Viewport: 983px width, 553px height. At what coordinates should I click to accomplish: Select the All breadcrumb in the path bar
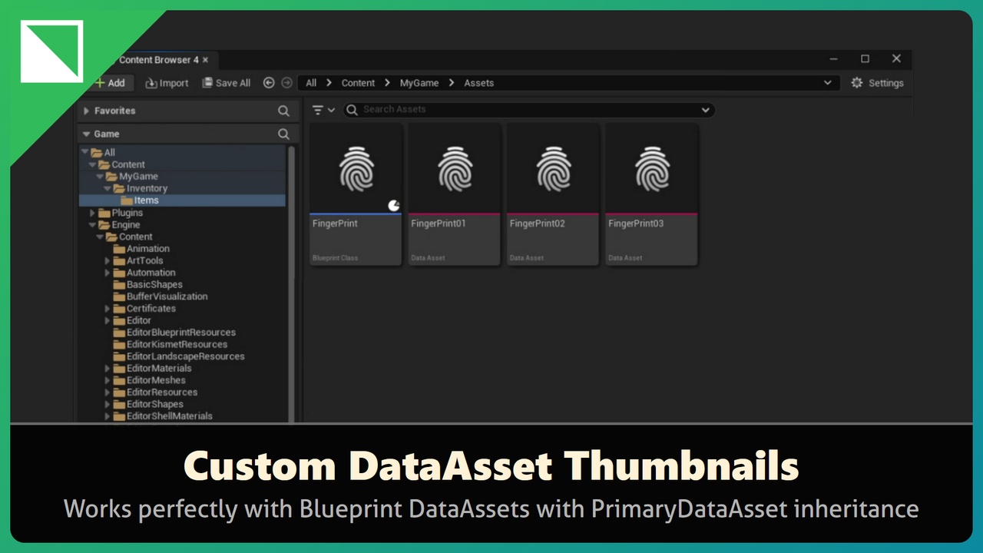point(311,83)
